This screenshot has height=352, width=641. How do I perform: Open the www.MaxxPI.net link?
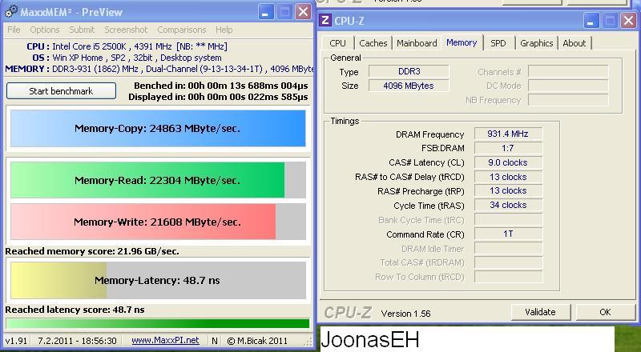pos(165,341)
